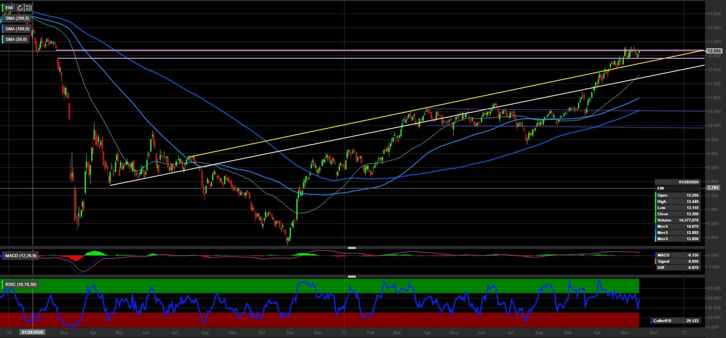Click the data box date header 01/28/2020
The width and height of the screenshot is (726, 338).
coord(688,182)
